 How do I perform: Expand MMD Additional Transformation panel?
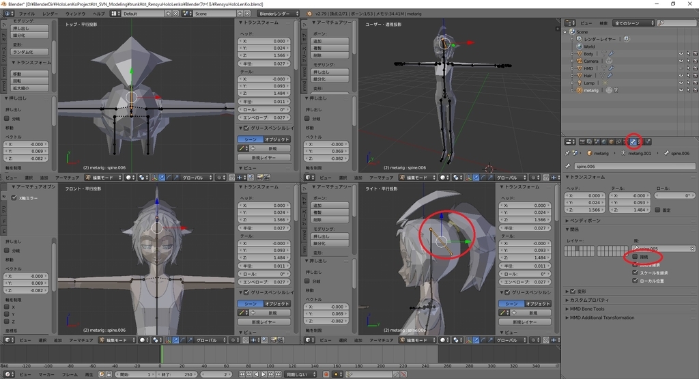point(600,318)
